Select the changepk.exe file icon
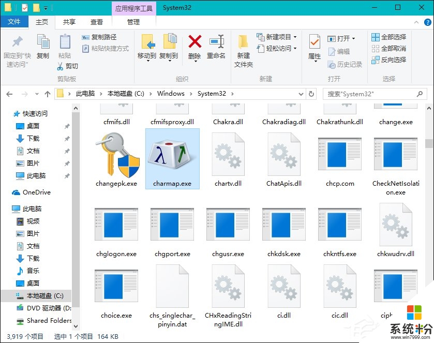 pos(116,155)
